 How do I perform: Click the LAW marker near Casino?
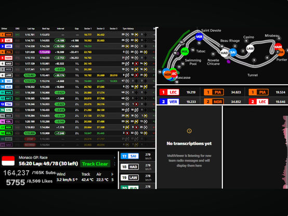250,49
